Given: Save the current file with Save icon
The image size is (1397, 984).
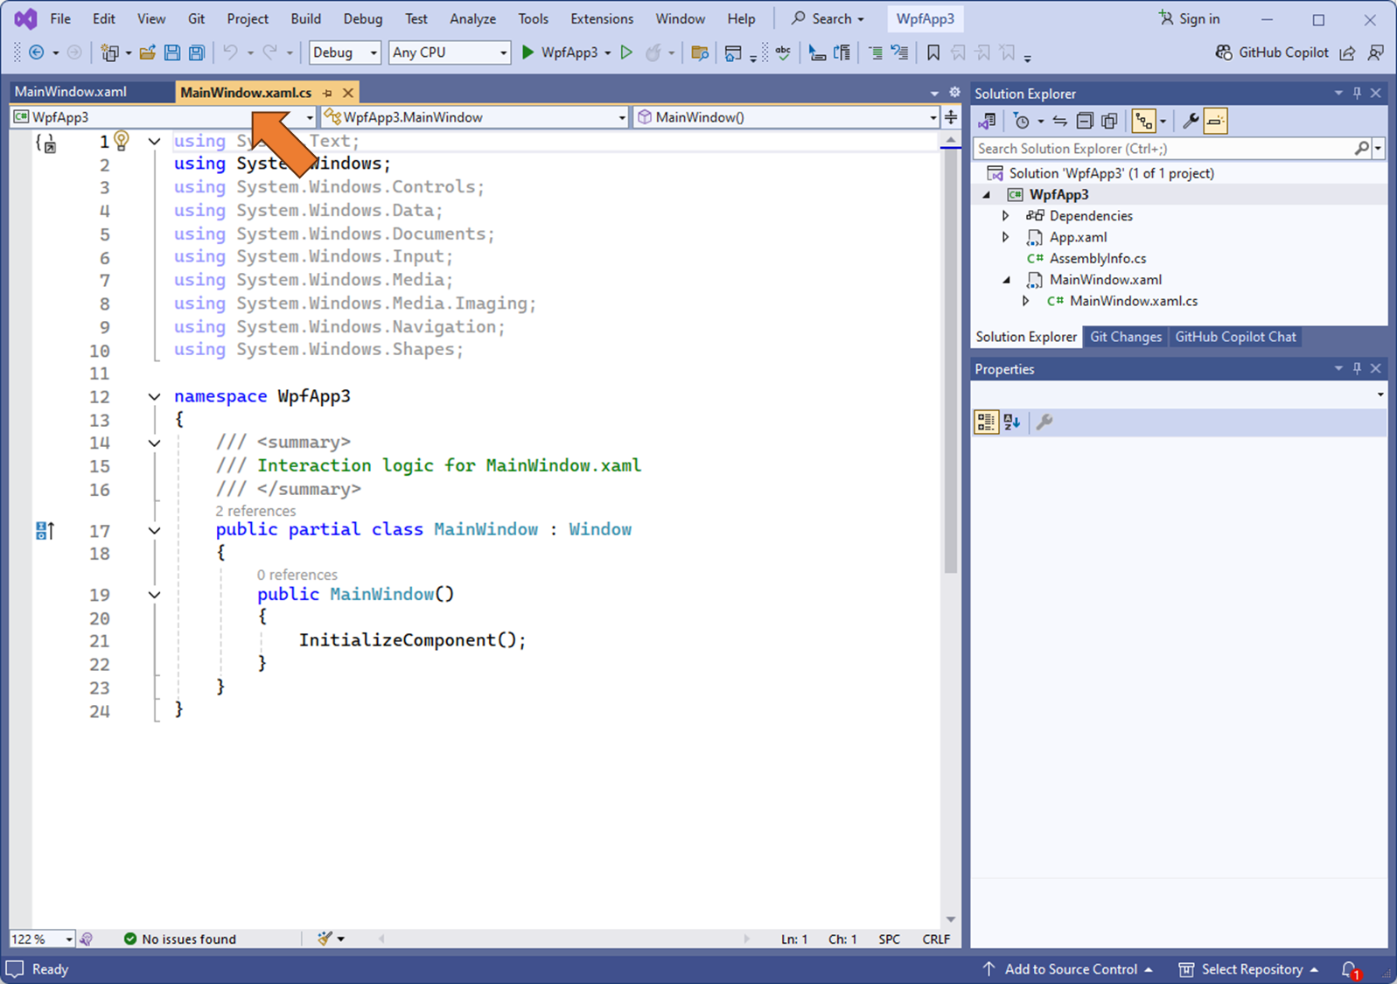Looking at the screenshot, I should 172,52.
